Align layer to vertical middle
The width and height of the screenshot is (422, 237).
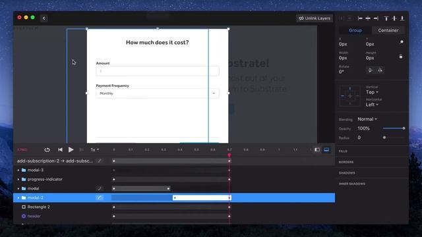394,18
